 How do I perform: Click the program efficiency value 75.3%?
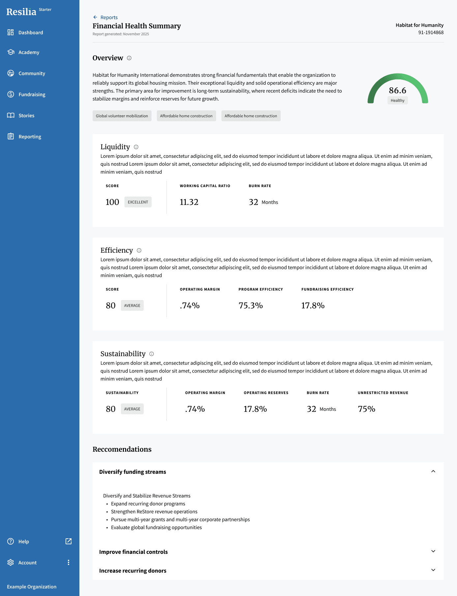pos(251,305)
